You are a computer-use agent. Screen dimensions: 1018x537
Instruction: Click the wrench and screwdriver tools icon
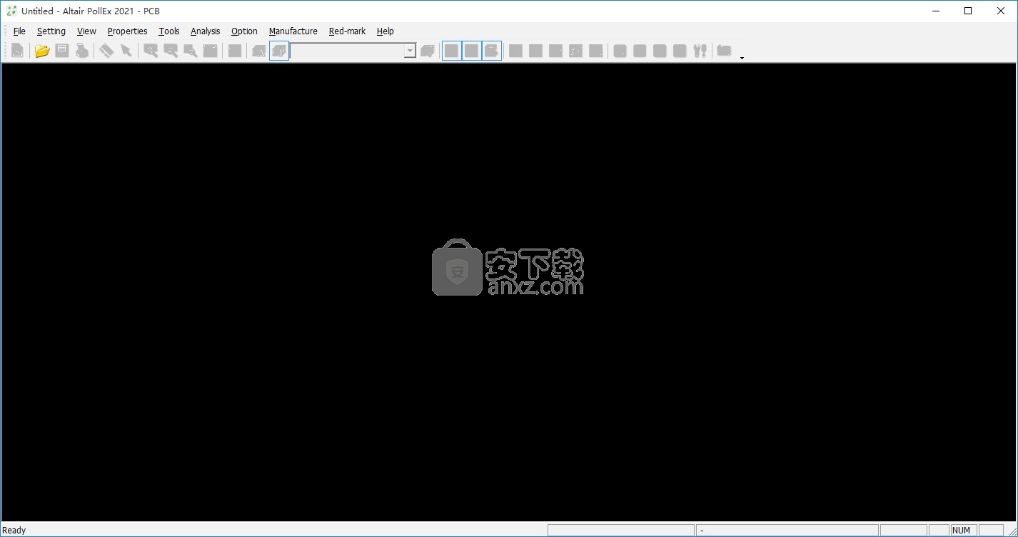[x=700, y=51]
